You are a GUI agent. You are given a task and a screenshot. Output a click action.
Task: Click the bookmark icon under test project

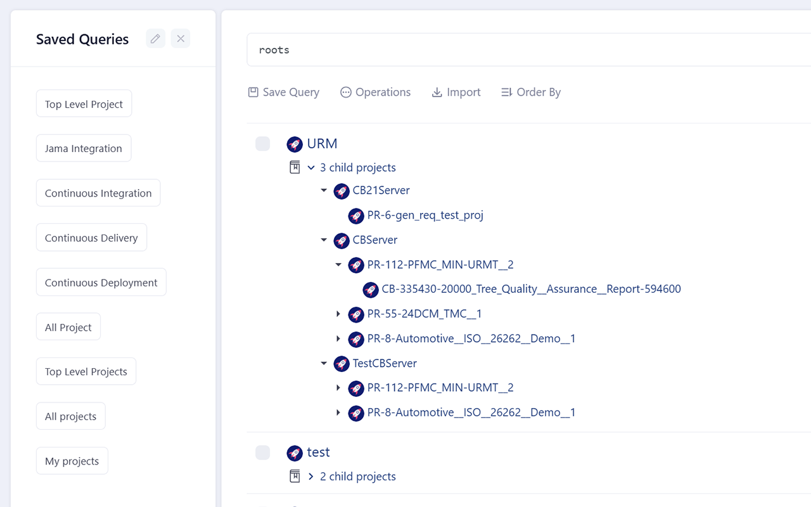click(295, 476)
